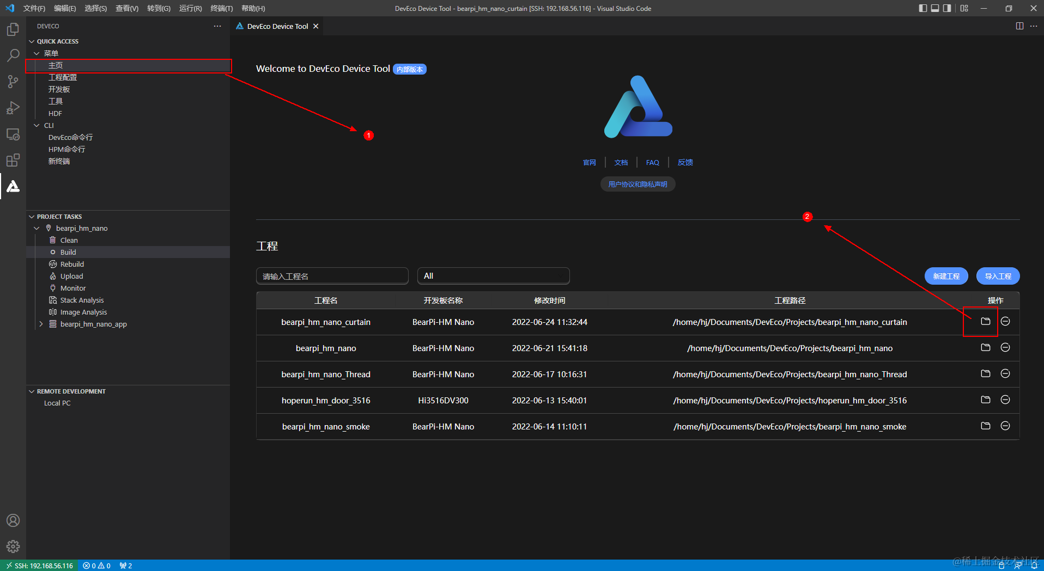Image resolution: width=1044 pixels, height=571 pixels.
Task: Open the Explorer view in activity bar
Action: pyautogui.click(x=13, y=29)
